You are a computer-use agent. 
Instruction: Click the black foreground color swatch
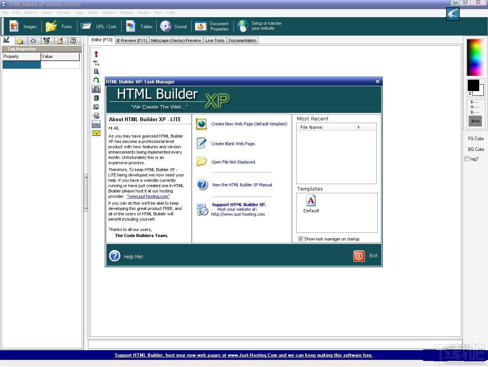pos(473,85)
